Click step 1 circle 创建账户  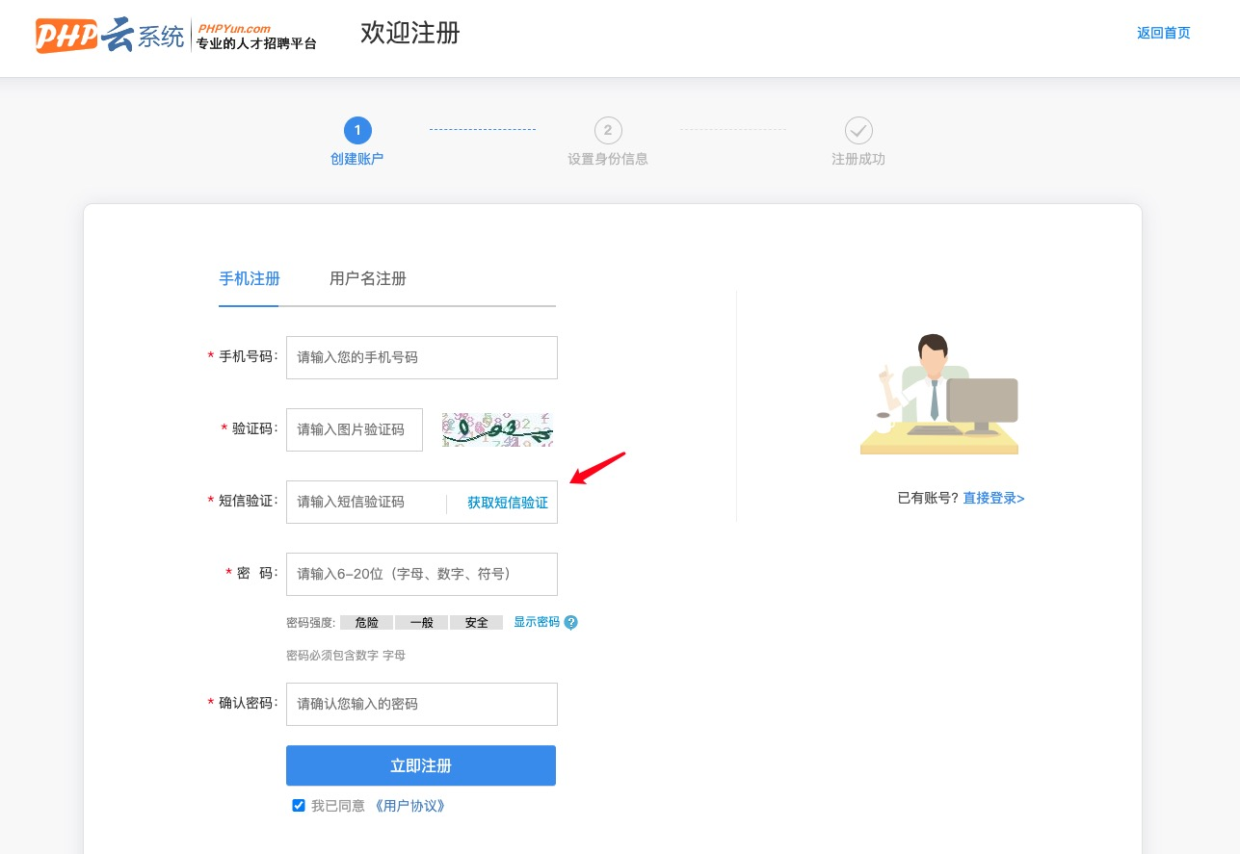point(357,130)
